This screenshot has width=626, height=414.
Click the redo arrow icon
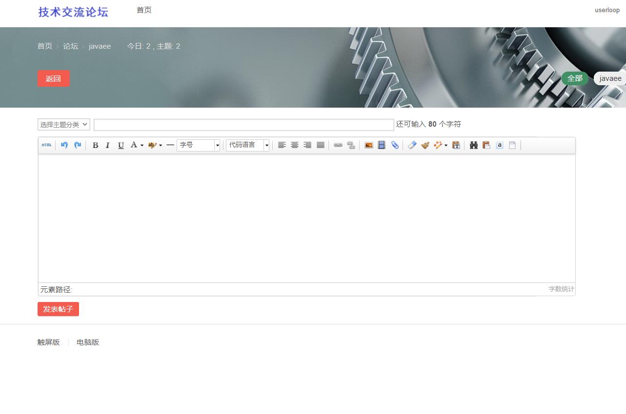coord(78,145)
